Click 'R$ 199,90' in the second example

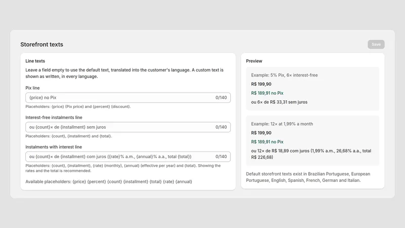(261, 133)
